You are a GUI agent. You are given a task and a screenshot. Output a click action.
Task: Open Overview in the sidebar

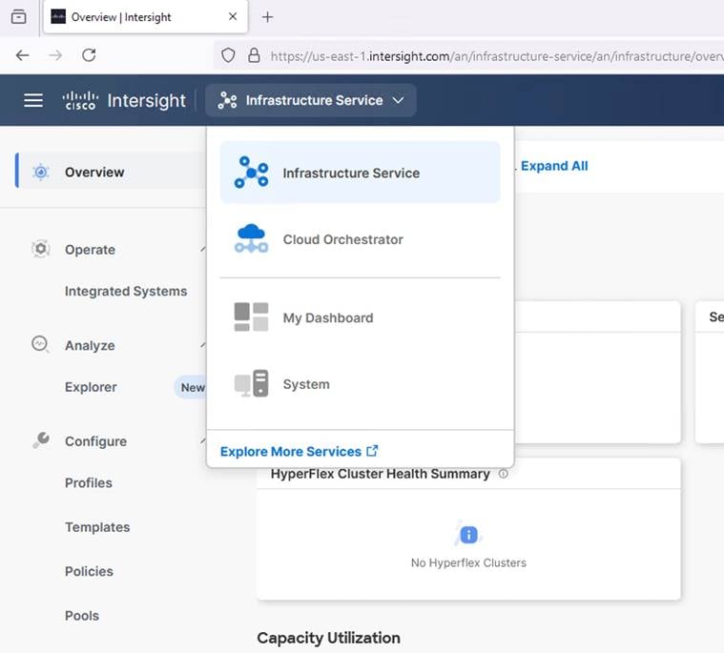pos(94,173)
